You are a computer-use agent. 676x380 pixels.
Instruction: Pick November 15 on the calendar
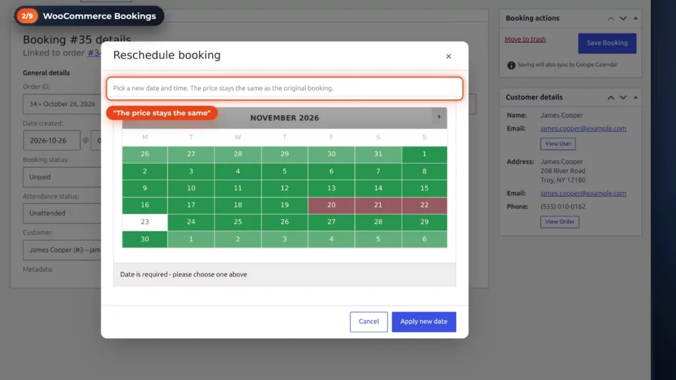[x=424, y=188]
